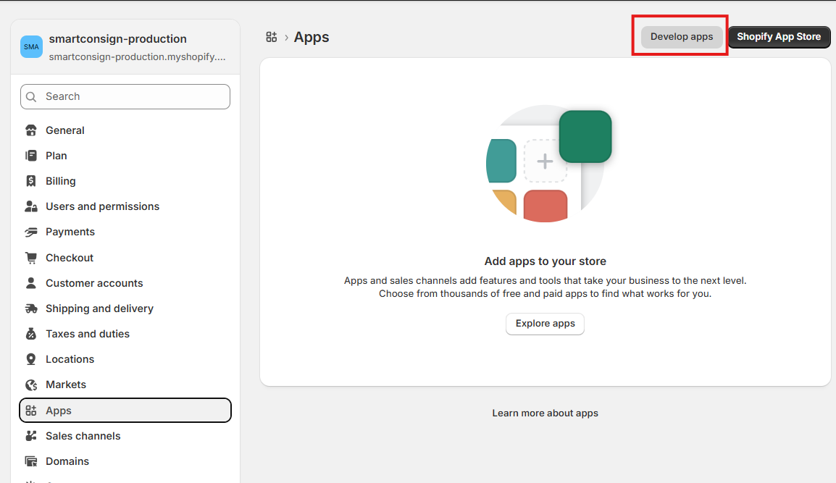Click the Sales channels icon
836x483 pixels.
click(31, 436)
